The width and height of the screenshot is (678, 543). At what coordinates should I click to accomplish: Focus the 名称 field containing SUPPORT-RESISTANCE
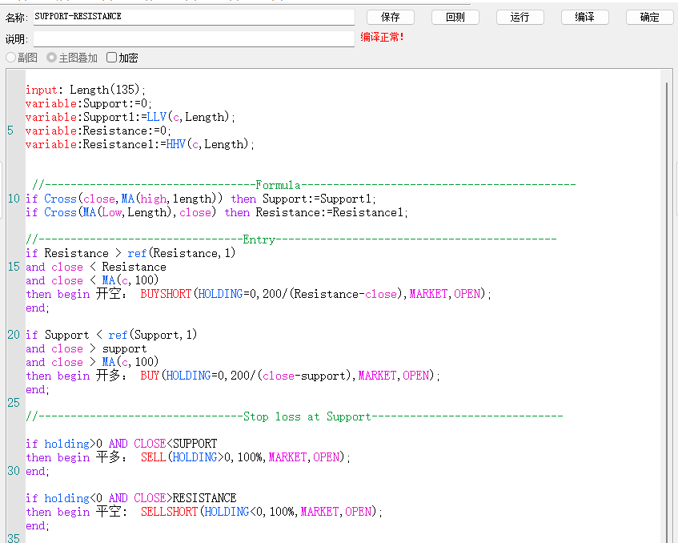pos(194,17)
